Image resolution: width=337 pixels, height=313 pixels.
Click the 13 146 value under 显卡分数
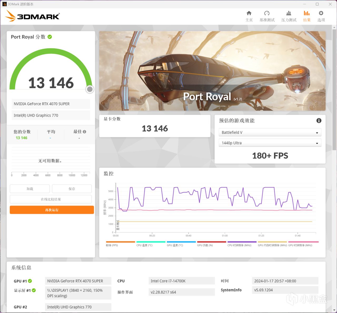pos(155,128)
